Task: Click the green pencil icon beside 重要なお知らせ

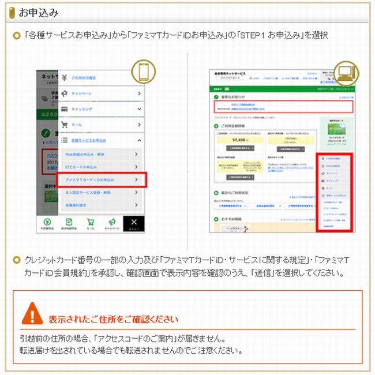Action: [216, 97]
